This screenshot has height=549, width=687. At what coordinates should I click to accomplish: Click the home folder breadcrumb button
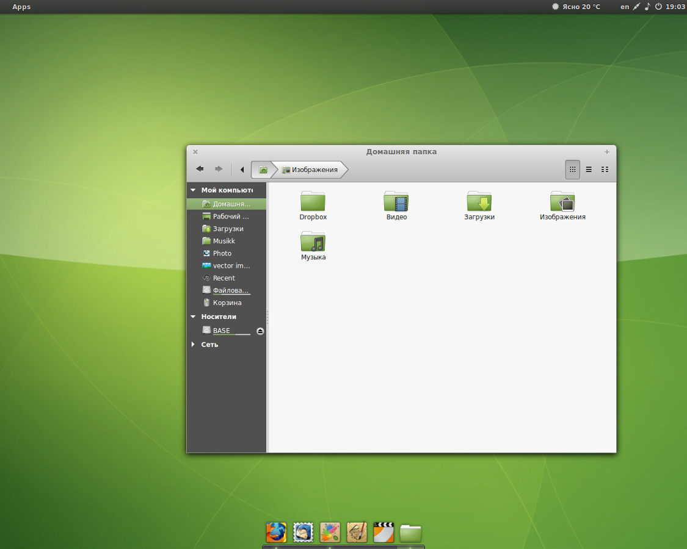click(x=263, y=170)
